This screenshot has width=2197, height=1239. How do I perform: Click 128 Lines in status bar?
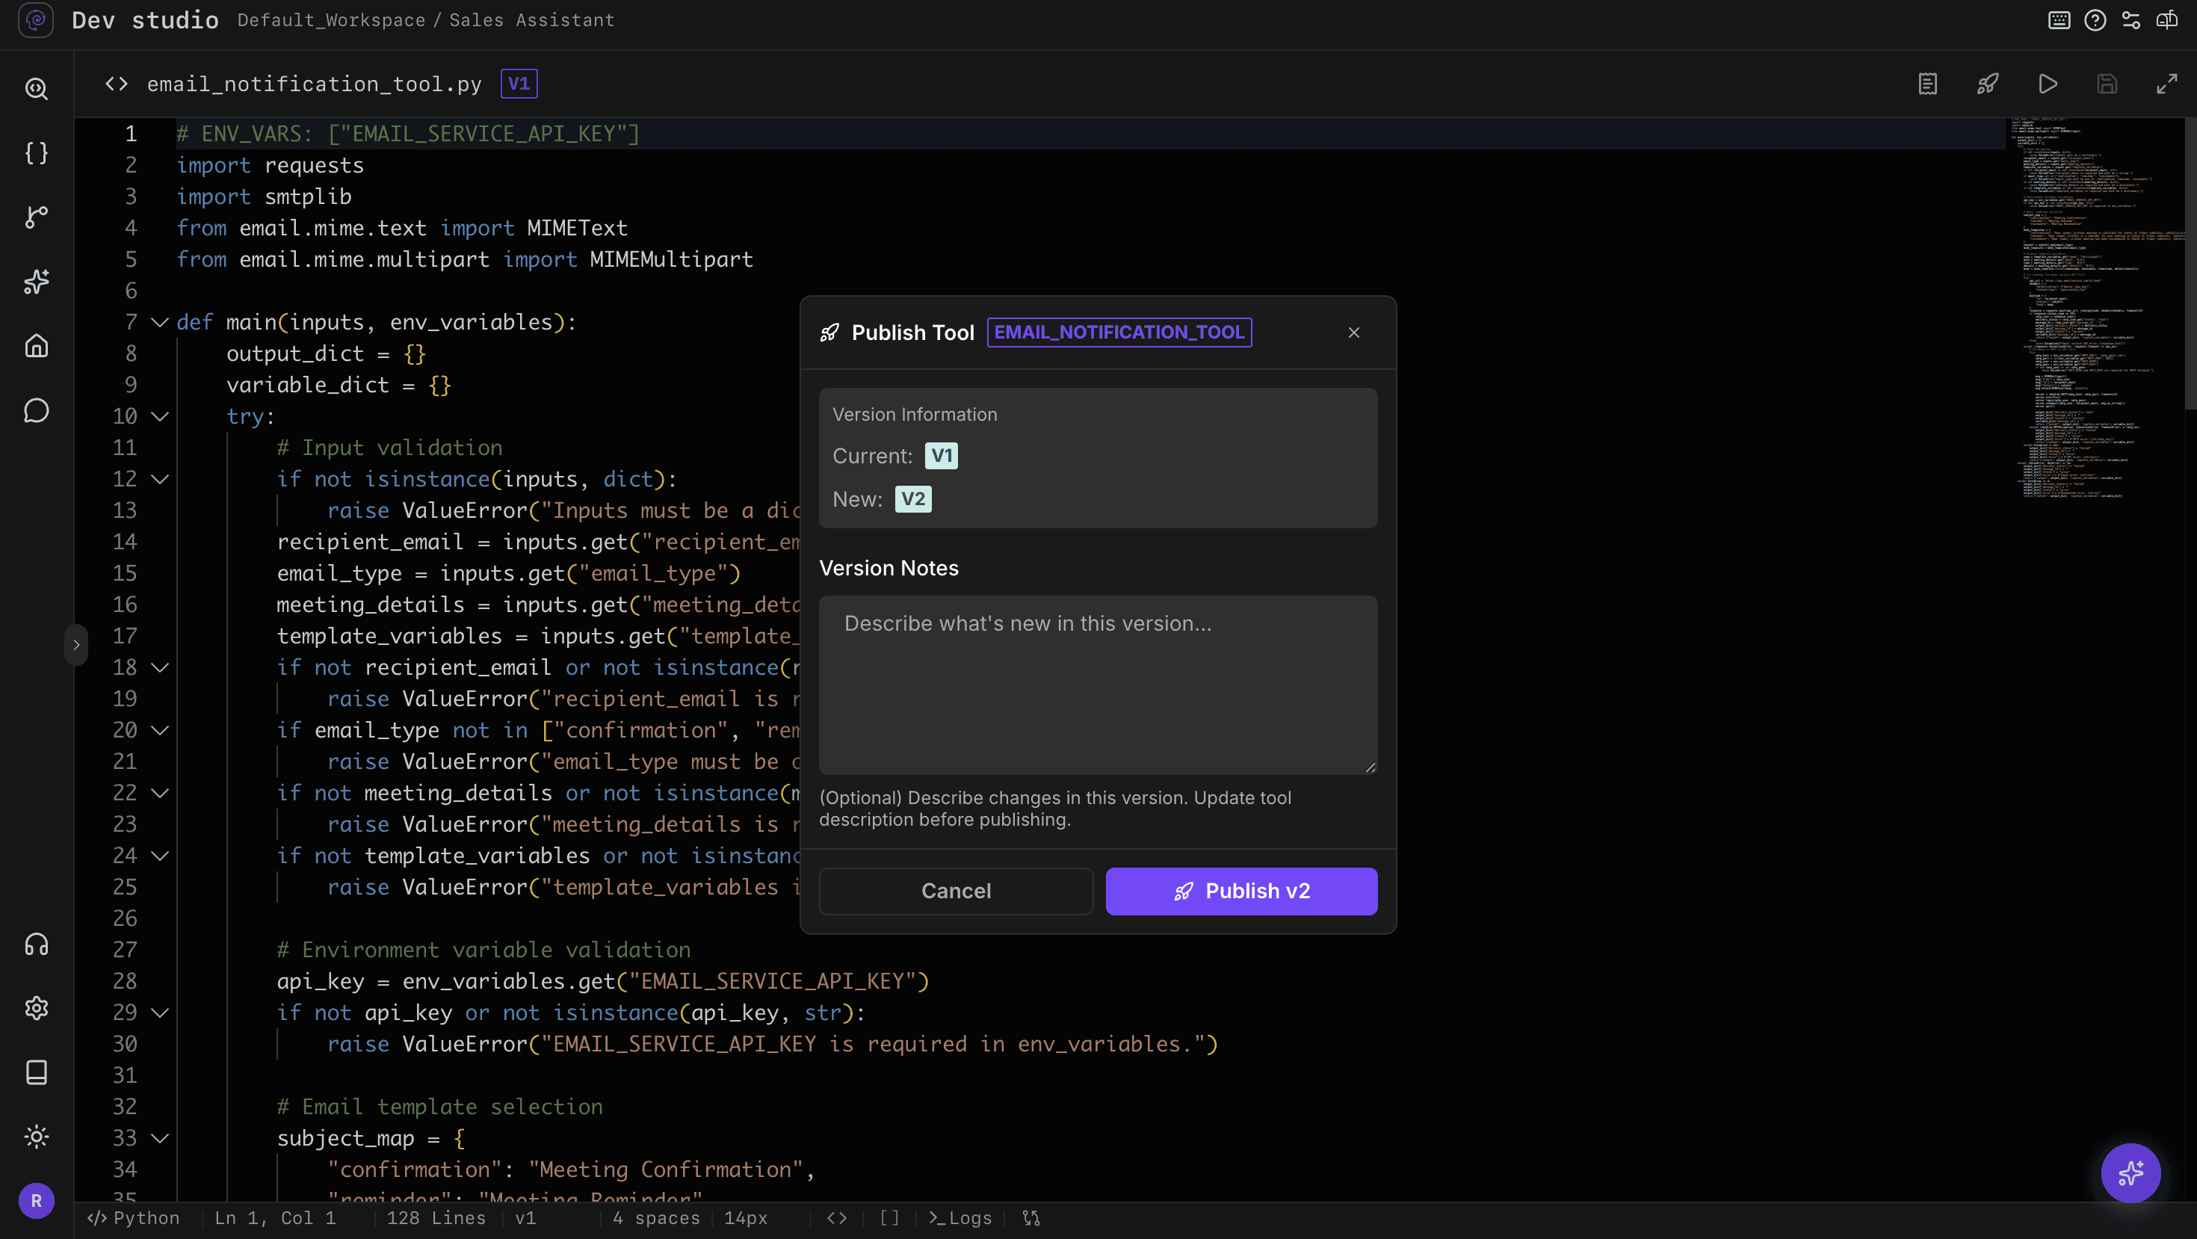436,1217
